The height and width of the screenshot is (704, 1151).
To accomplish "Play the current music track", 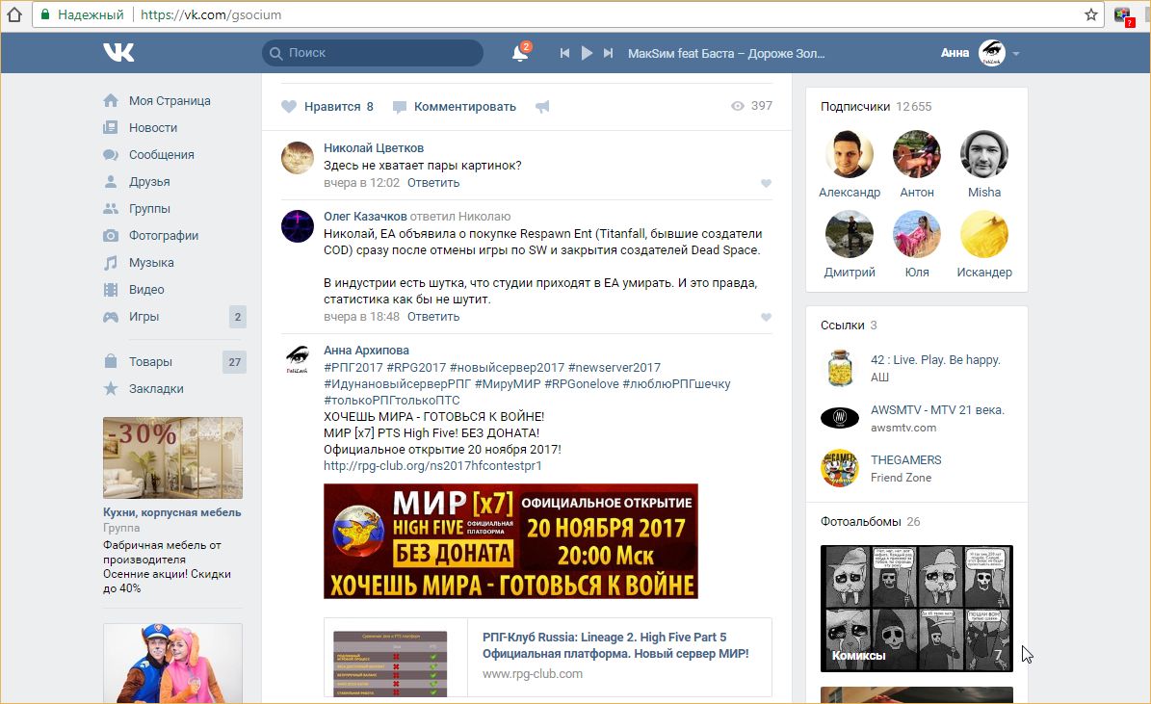I will pyautogui.click(x=587, y=53).
